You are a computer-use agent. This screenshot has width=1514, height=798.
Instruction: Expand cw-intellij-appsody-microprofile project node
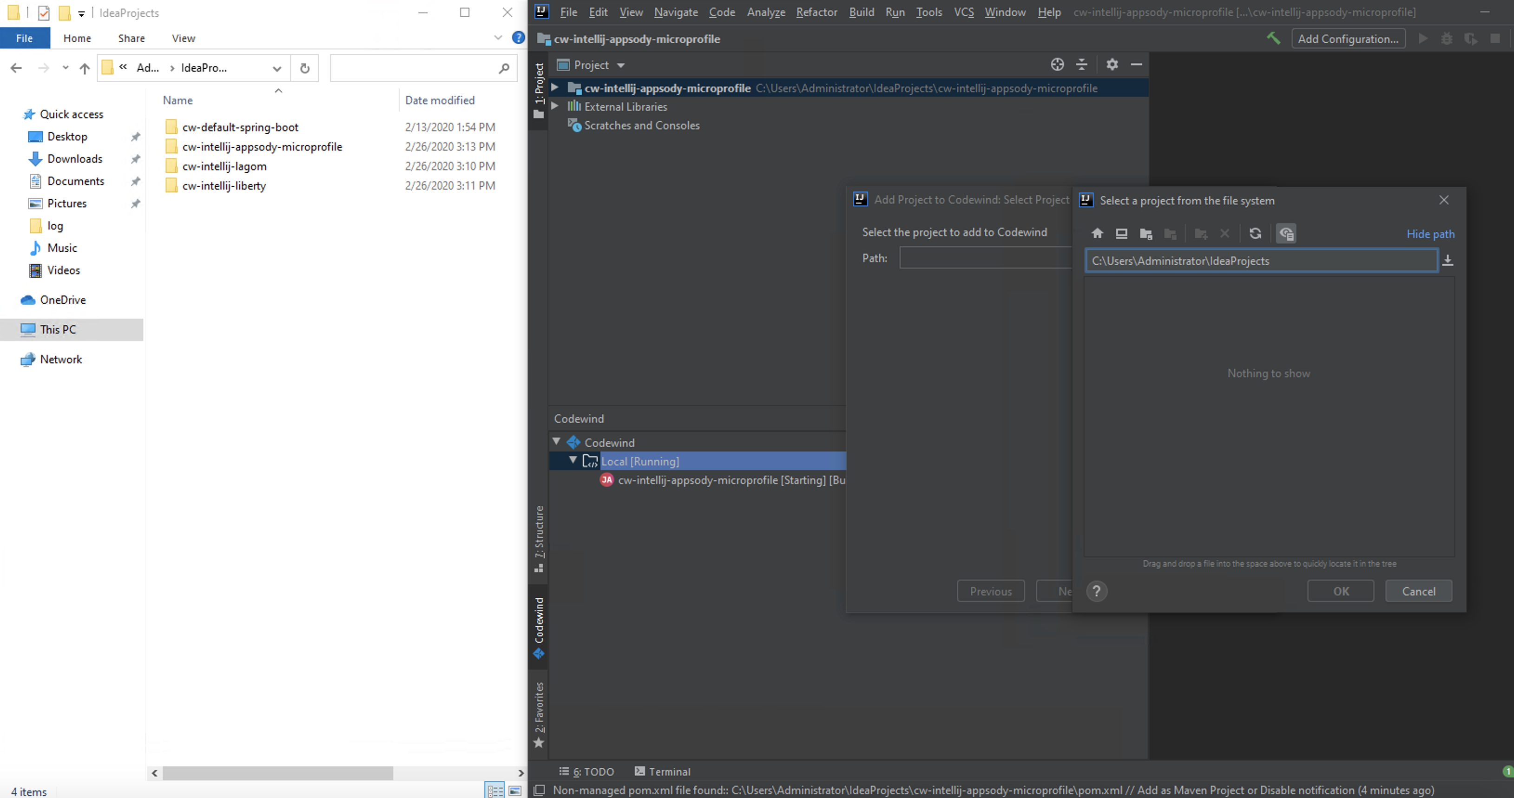click(x=554, y=87)
